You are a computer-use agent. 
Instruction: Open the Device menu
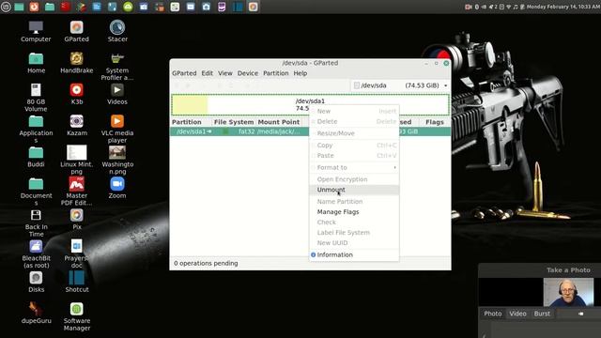pyautogui.click(x=248, y=73)
